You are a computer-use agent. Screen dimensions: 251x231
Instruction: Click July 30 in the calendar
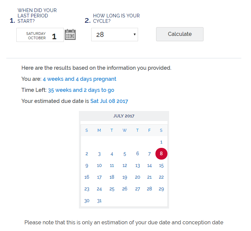[87, 201]
